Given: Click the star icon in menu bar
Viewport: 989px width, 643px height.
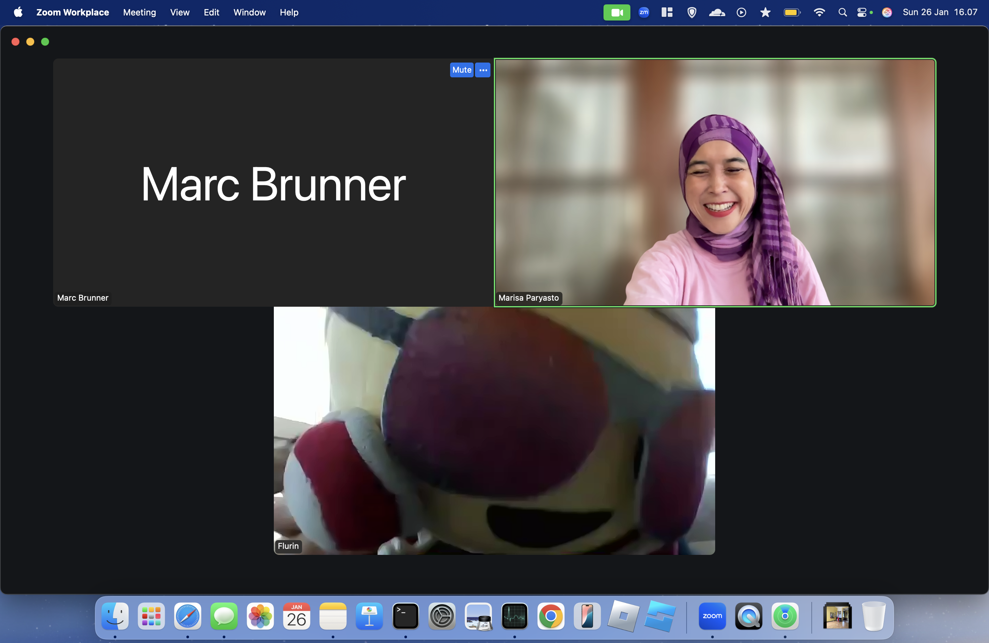Looking at the screenshot, I should (x=765, y=12).
